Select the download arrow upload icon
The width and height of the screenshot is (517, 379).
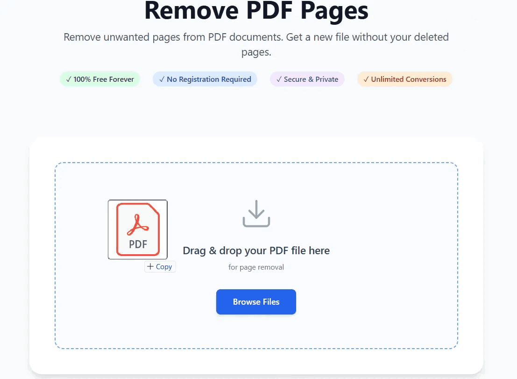[256, 214]
